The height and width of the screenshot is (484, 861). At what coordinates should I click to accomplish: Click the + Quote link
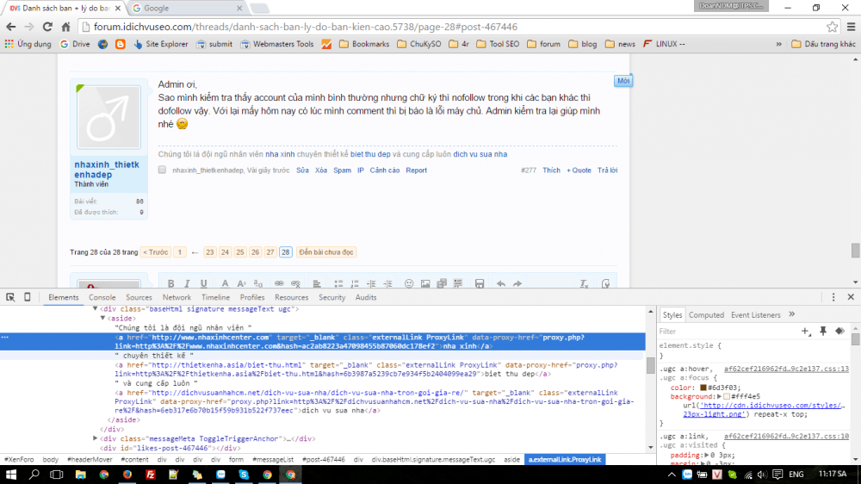pyautogui.click(x=579, y=171)
